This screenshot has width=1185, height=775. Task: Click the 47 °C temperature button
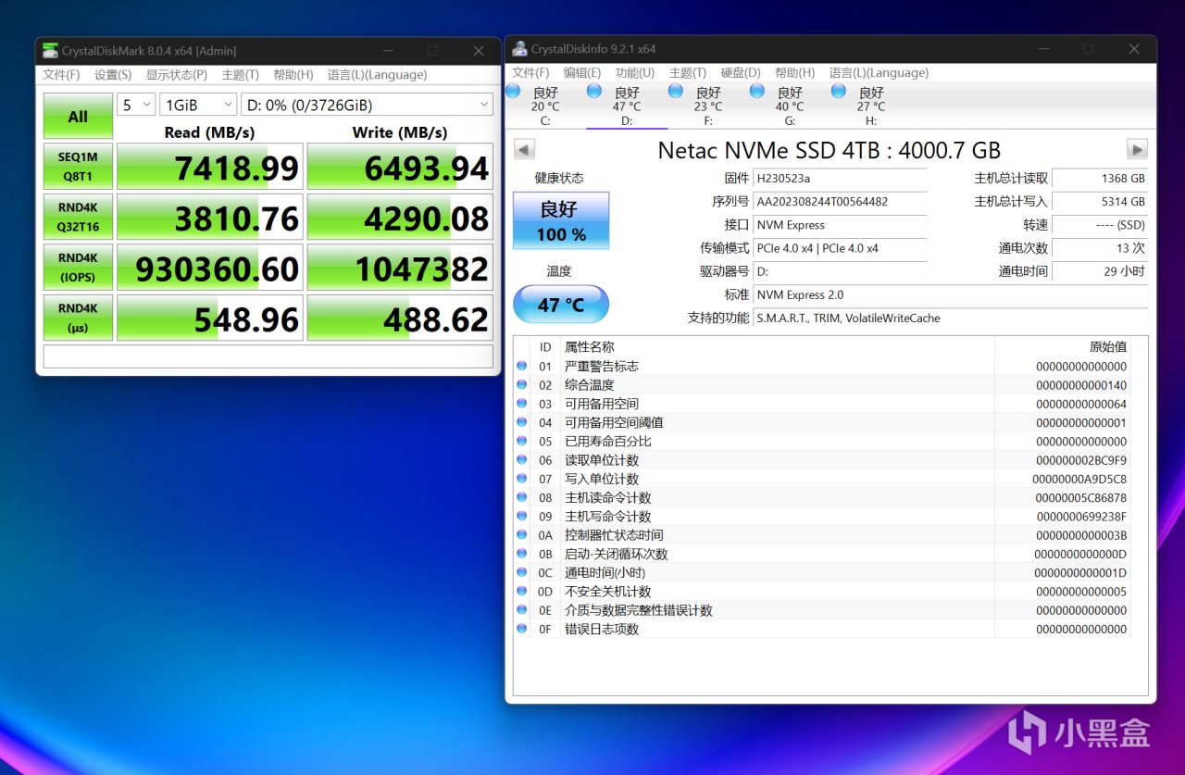[561, 305]
